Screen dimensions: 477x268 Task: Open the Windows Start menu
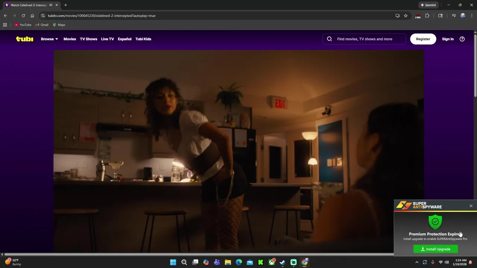173,262
